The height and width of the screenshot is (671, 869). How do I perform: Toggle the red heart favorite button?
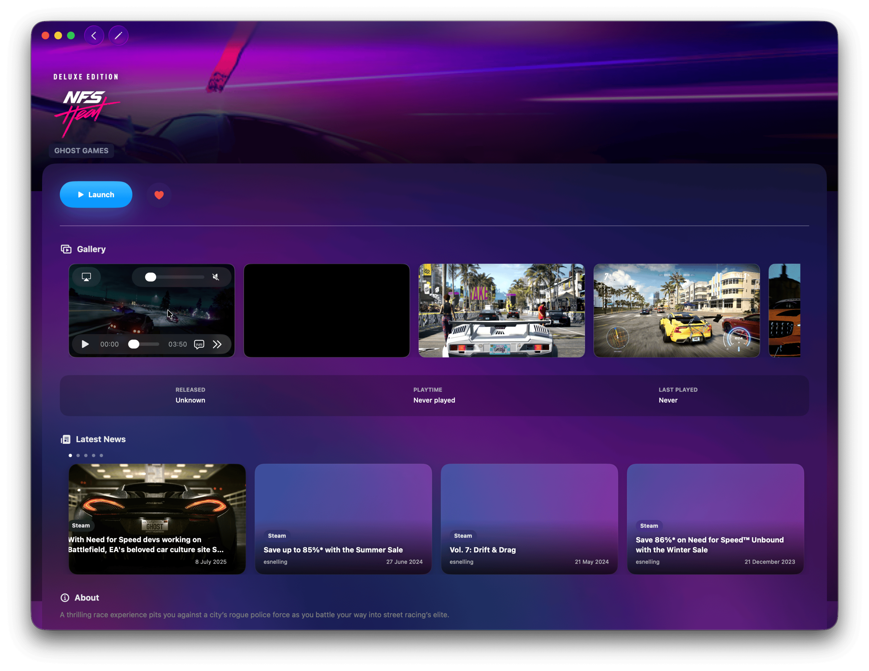(x=159, y=195)
